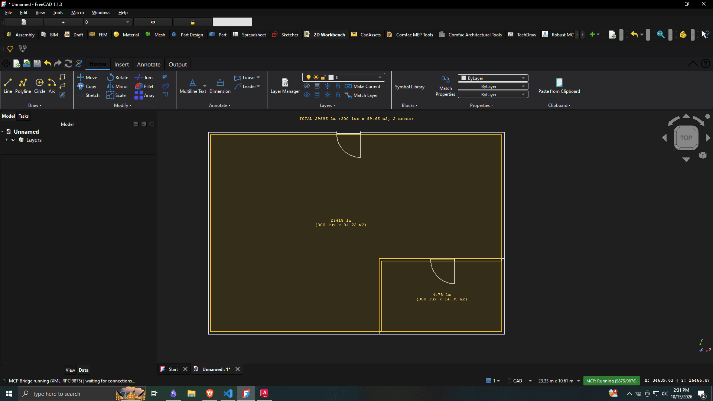Click the Hatch tool icon
The image size is (713, 401).
(62, 95)
